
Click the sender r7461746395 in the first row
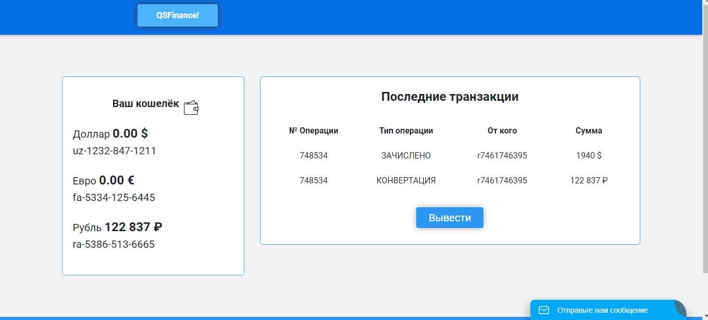(x=501, y=155)
